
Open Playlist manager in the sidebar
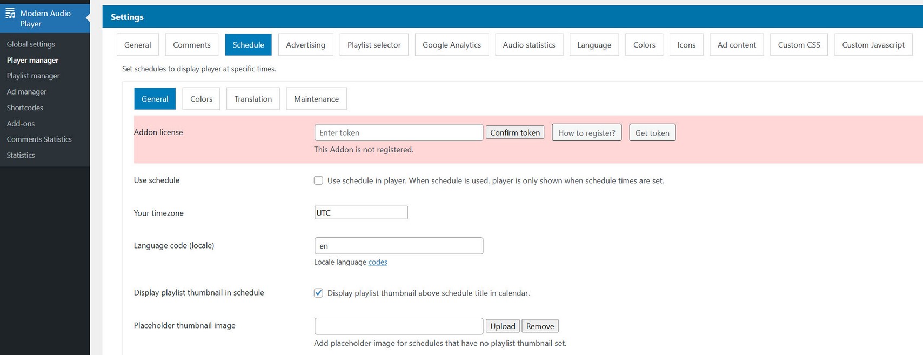(x=33, y=76)
